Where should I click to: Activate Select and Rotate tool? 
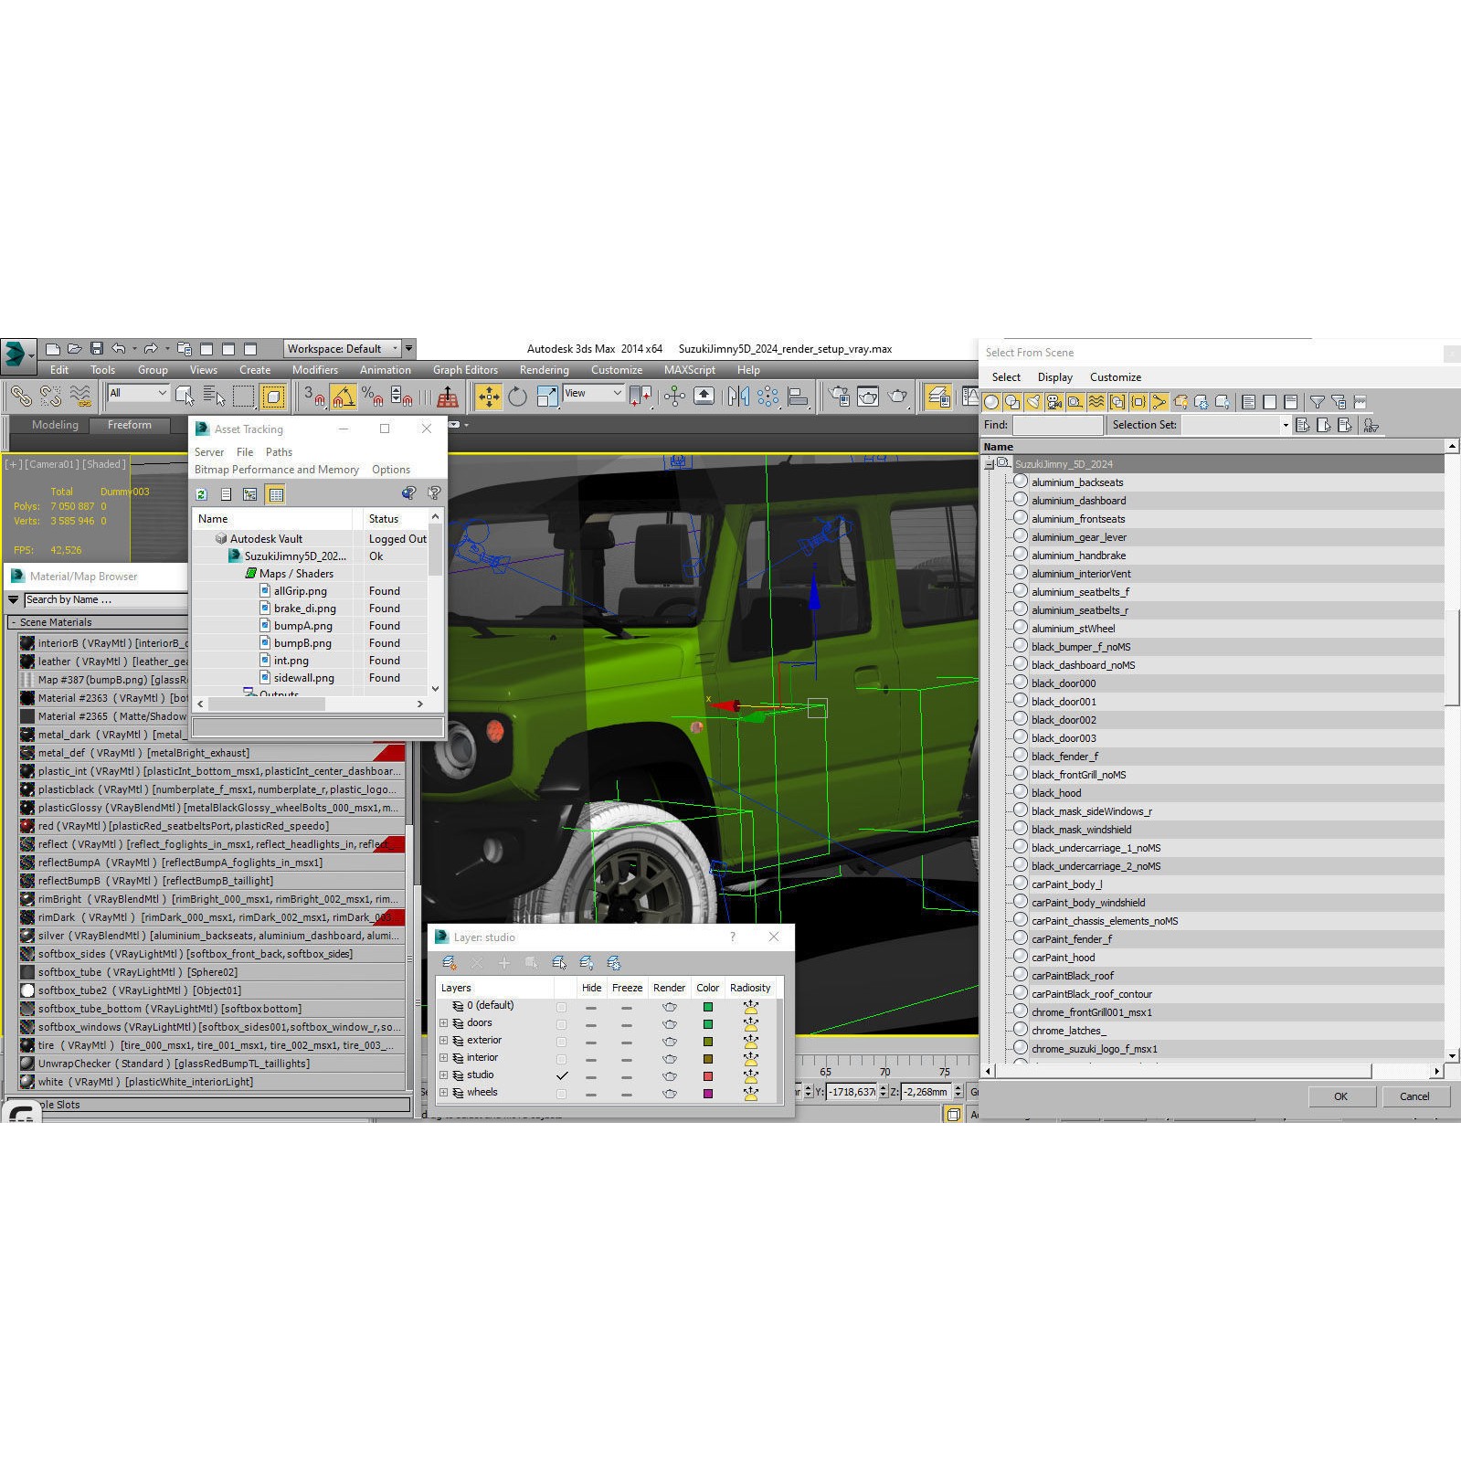[518, 397]
